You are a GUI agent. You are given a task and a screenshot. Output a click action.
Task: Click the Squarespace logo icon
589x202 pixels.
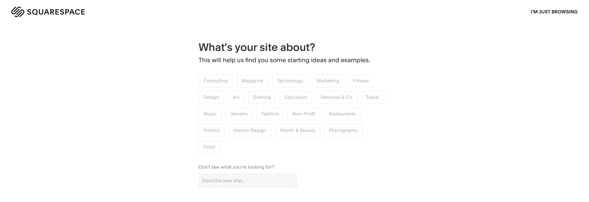pos(18,12)
